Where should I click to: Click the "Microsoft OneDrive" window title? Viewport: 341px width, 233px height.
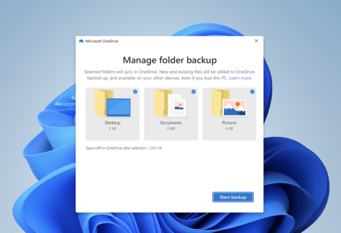click(x=102, y=41)
